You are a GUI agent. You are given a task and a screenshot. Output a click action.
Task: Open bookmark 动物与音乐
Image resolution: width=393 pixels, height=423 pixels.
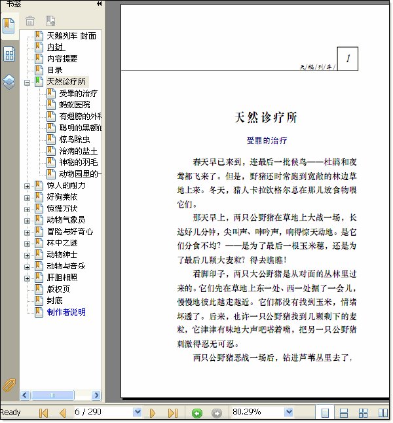tap(66, 266)
